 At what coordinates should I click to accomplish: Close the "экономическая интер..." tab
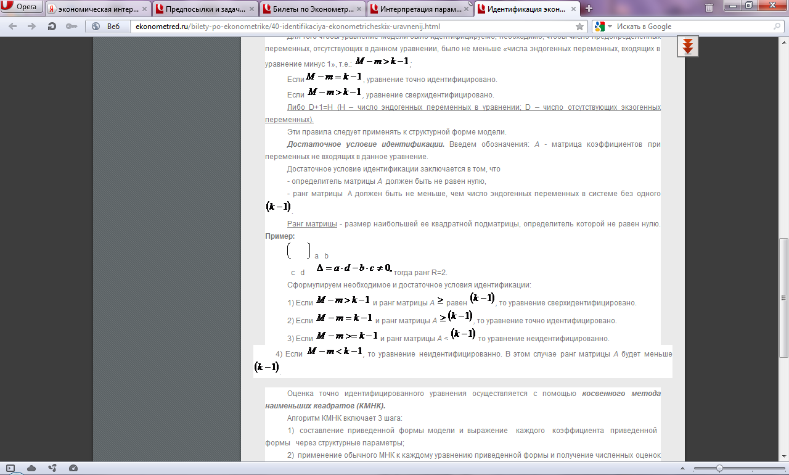pos(143,9)
